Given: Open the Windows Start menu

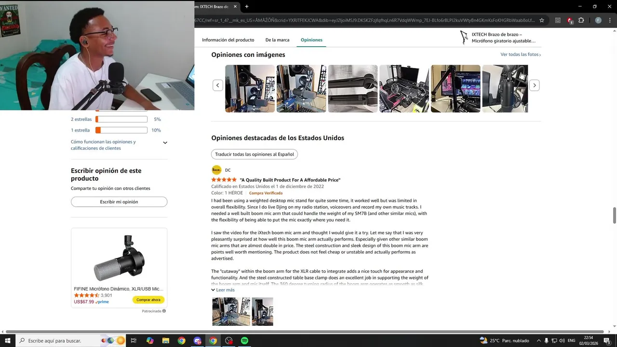Looking at the screenshot, I should click(x=8, y=341).
